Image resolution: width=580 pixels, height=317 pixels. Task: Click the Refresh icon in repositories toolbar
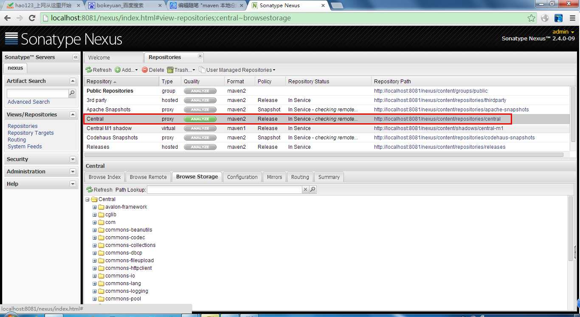click(x=89, y=70)
